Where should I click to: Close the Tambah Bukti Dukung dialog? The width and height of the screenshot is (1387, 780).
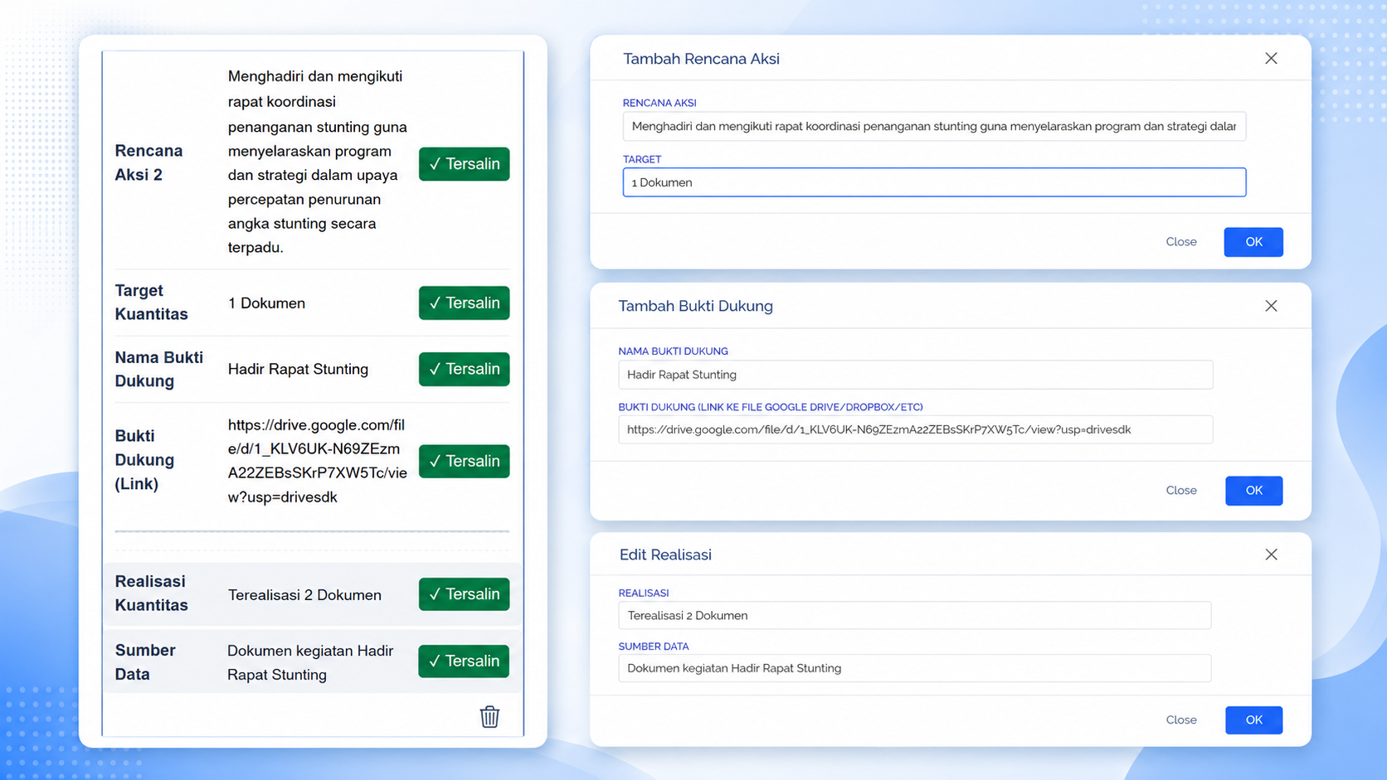click(x=1271, y=306)
